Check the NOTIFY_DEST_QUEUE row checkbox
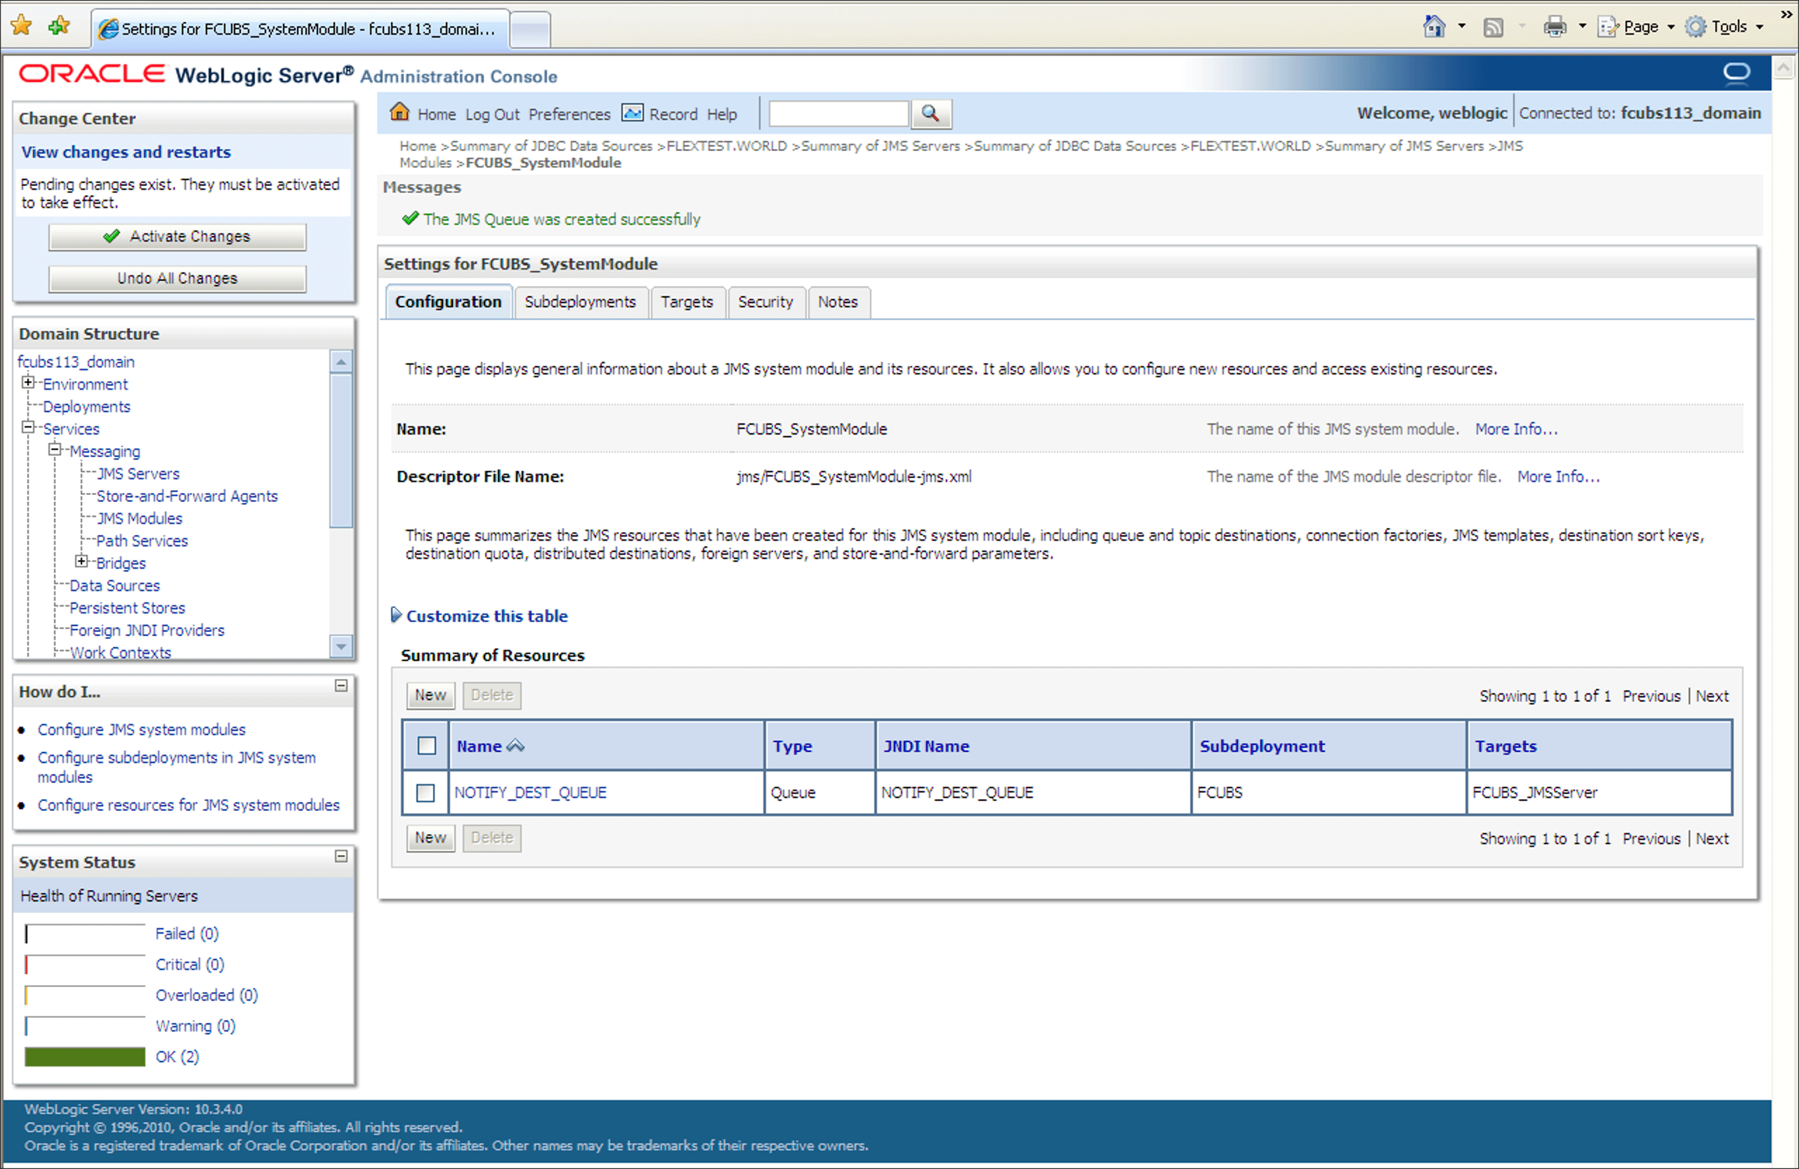 [x=426, y=793]
